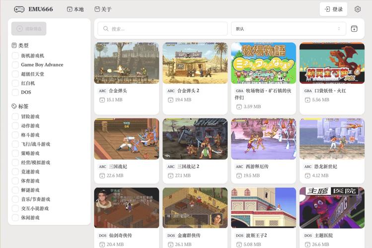The width and height of the screenshot is (372, 248).
Task: Open the 三国战纪 2 title link
Action: tap(188, 167)
